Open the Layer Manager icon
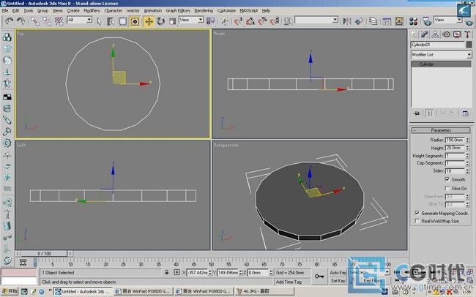This screenshot has height=297, width=476. coord(373,21)
